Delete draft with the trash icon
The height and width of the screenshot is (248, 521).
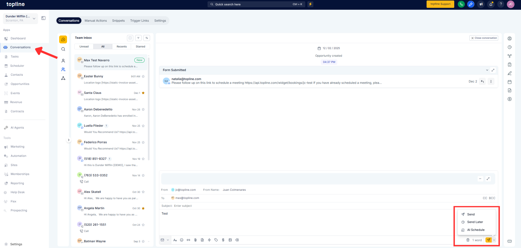468,240
